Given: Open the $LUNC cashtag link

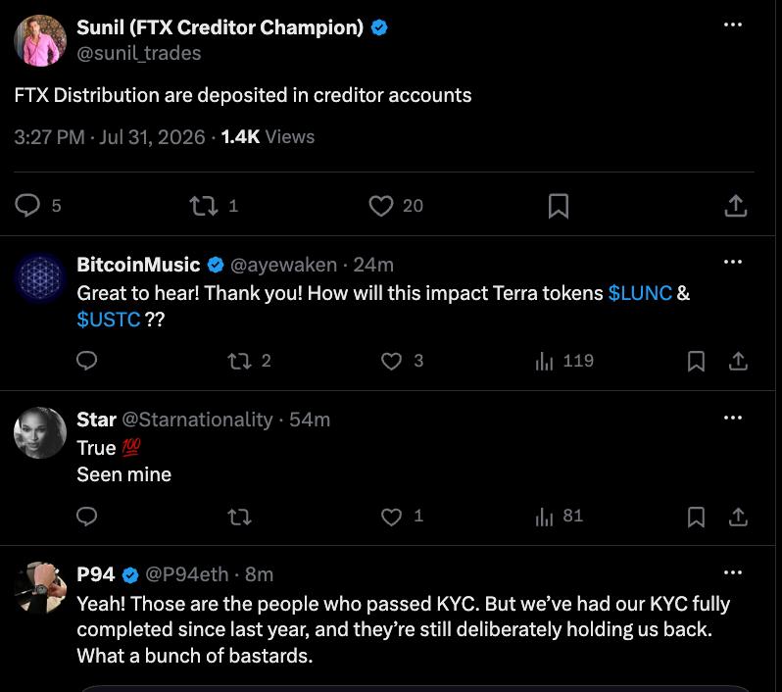Looking at the screenshot, I should 640,293.
